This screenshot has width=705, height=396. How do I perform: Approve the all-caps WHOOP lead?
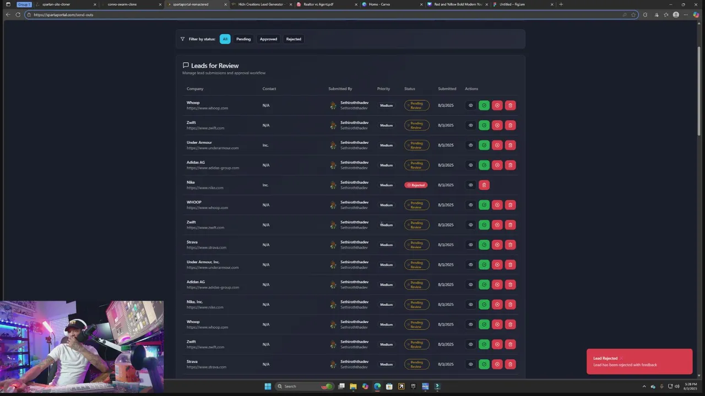pos(484,205)
